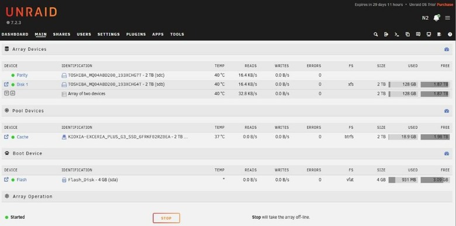
Task: Click the Flash_Disk device icon
Action: pyautogui.click(x=64, y=180)
